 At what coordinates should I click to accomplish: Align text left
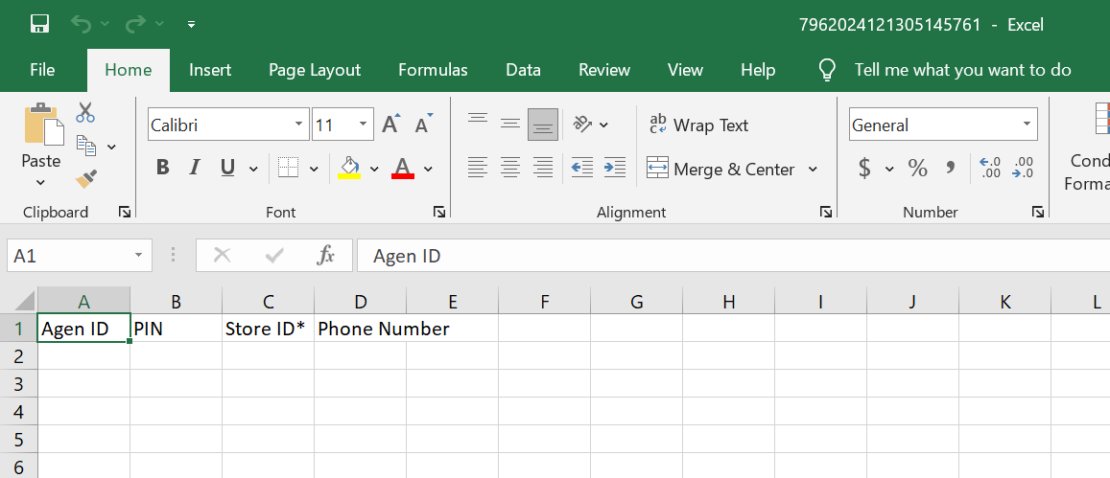(x=478, y=168)
